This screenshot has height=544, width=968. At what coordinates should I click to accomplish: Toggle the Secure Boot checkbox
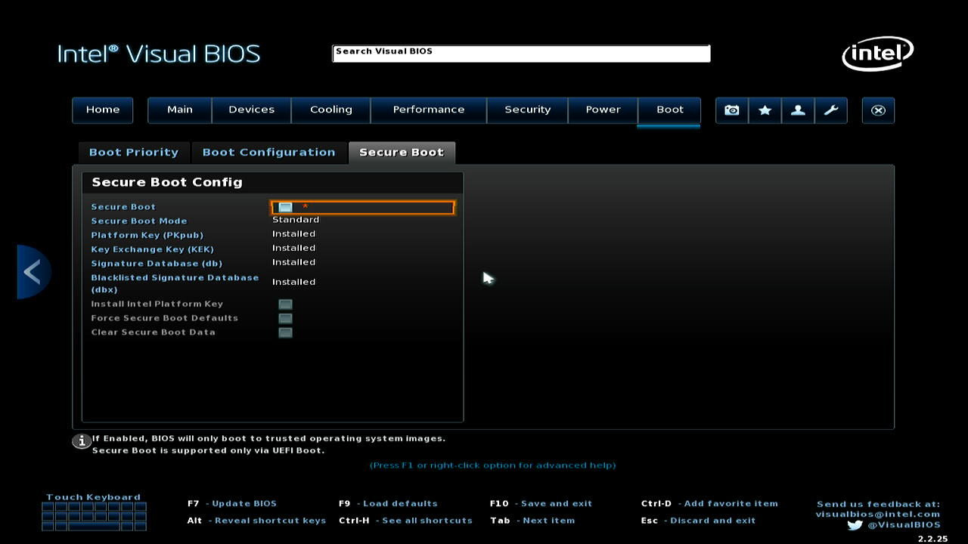[285, 207]
